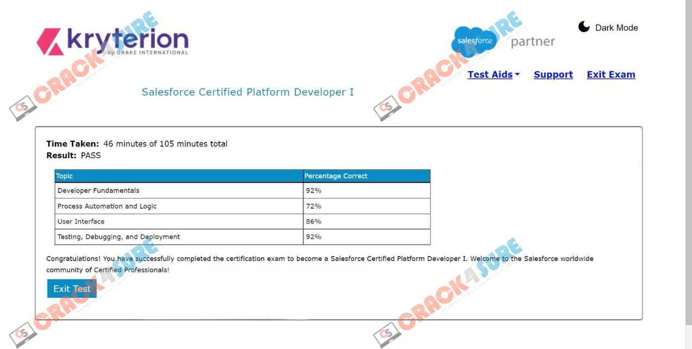Select the Salesforce Certified Platform Developer I heading
692x349 pixels.
click(x=248, y=92)
